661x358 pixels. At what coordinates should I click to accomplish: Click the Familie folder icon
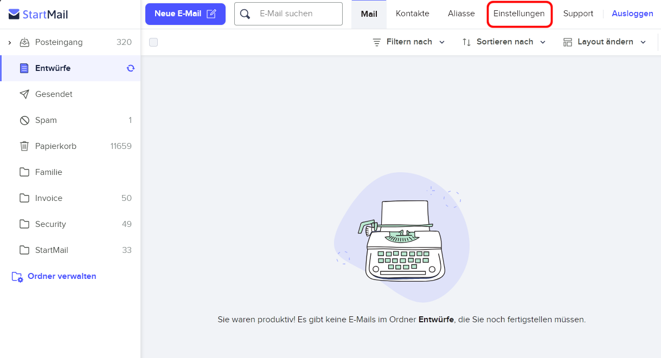pyautogui.click(x=24, y=172)
